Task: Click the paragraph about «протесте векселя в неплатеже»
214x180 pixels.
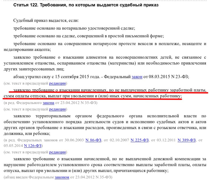Action: click(x=105, y=47)
